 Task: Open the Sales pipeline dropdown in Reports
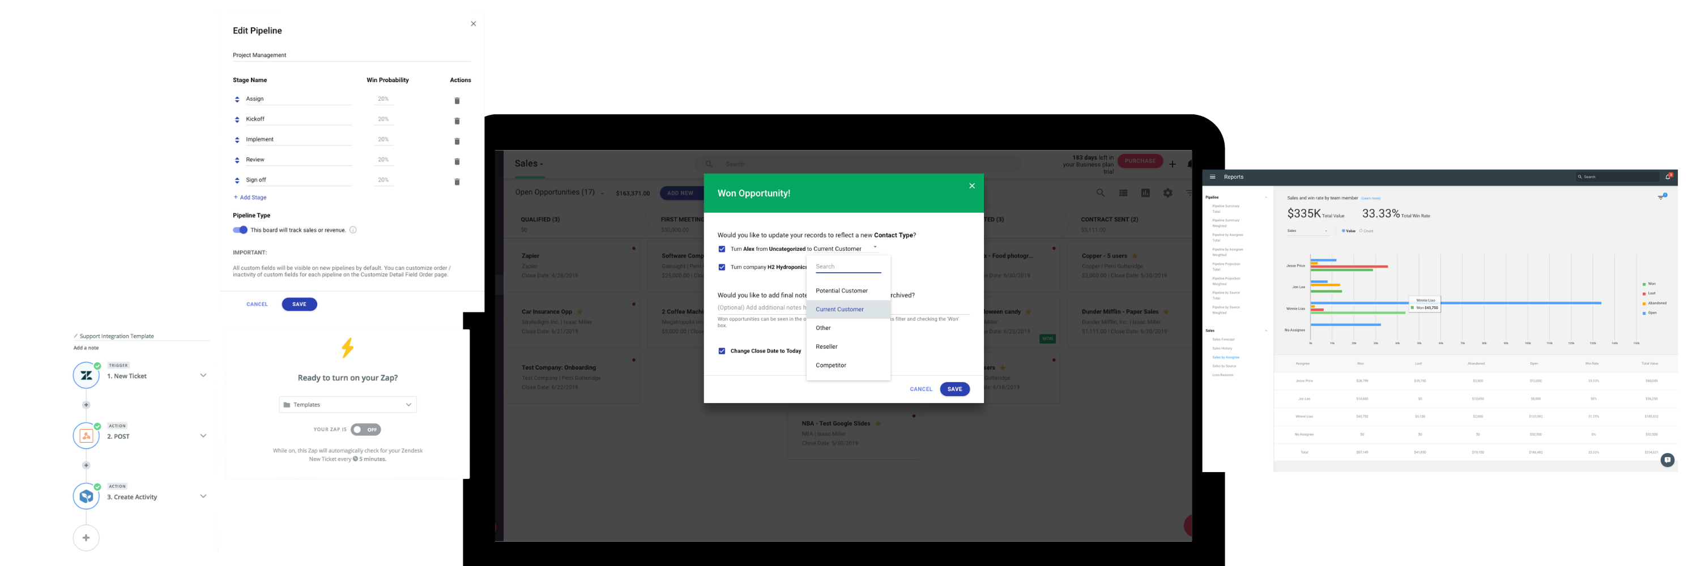1307,230
